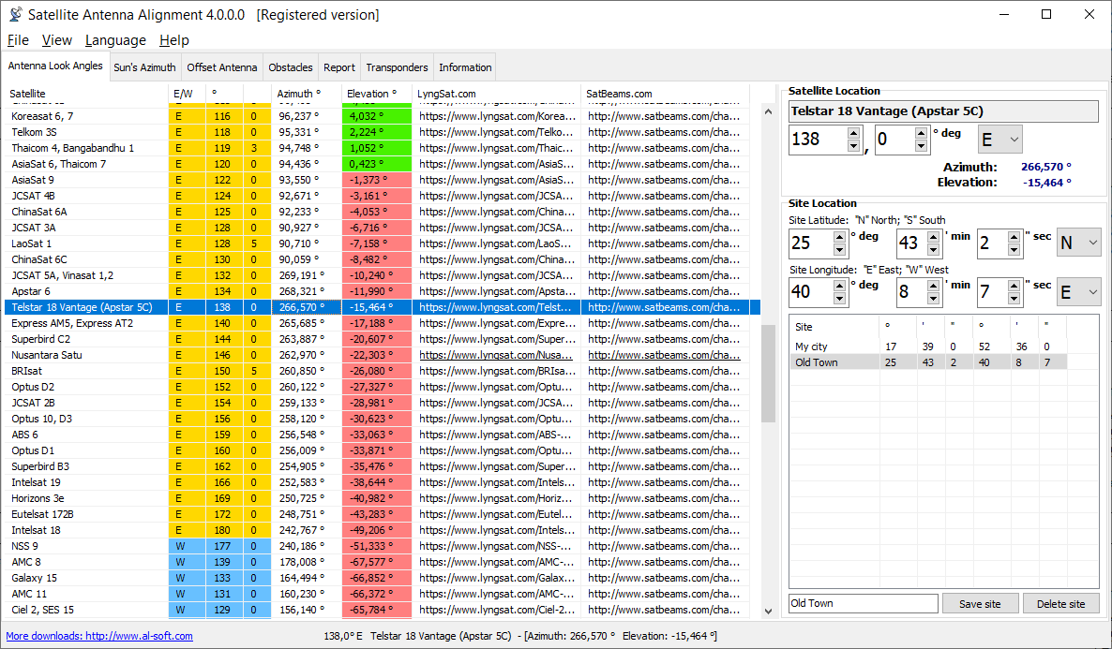Click the satellite dish app icon in title bar
The image size is (1112, 649).
15,15
